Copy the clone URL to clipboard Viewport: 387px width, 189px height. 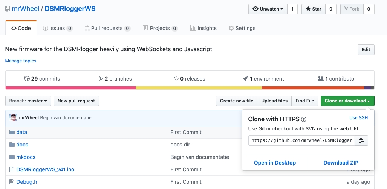tap(361, 140)
